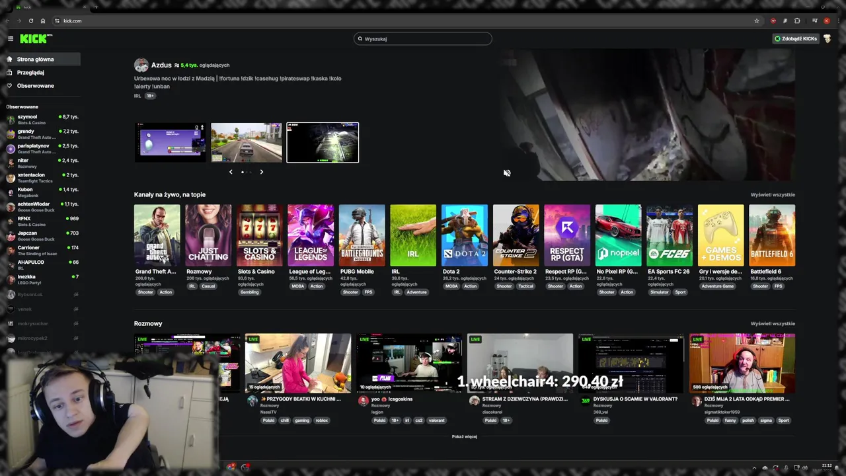The width and height of the screenshot is (846, 476).
Task: Focus the Wyszukaj search field
Action: (x=423, y=38)
